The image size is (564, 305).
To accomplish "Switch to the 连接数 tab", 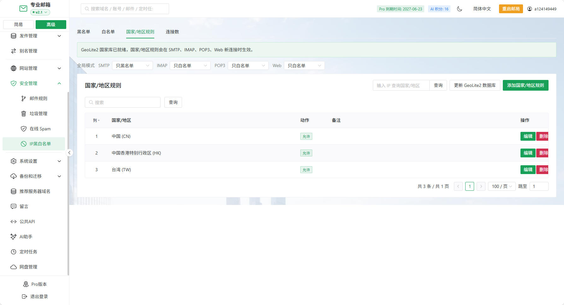I will pos(172,32).
